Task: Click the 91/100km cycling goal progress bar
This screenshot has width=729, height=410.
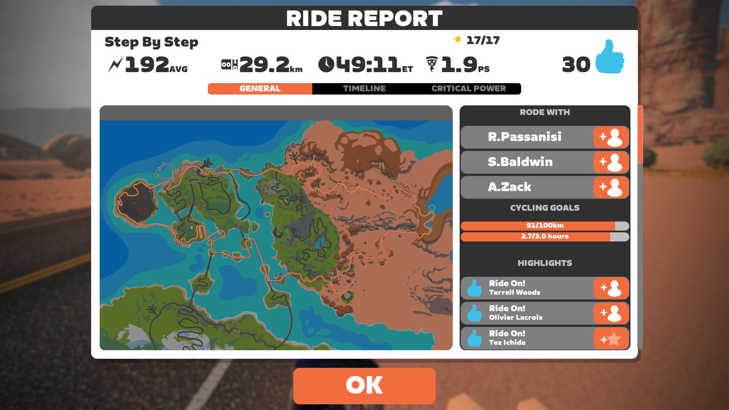Action: click(x=545, y=225)
